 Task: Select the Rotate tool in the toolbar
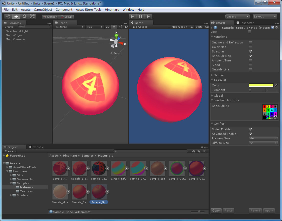(x=24, y=16)
